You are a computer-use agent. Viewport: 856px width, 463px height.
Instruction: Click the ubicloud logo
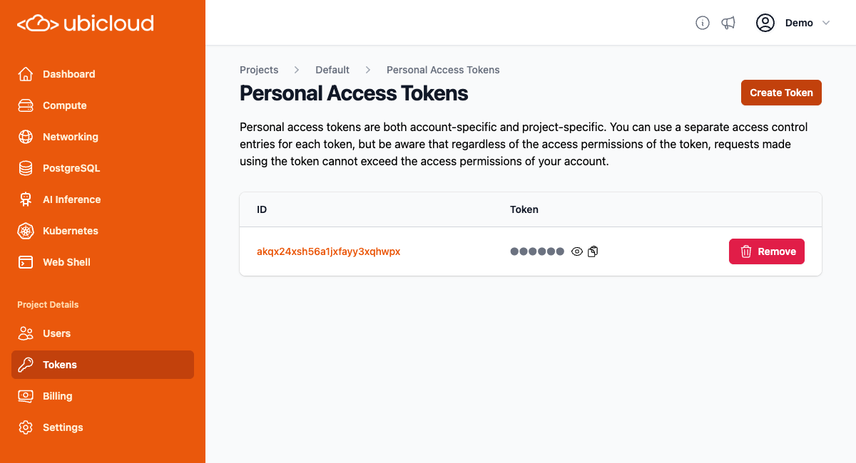pyautogui.click(x=85, y=23)
